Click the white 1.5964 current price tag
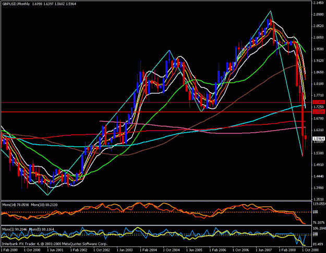 click(x=319, y=138)
